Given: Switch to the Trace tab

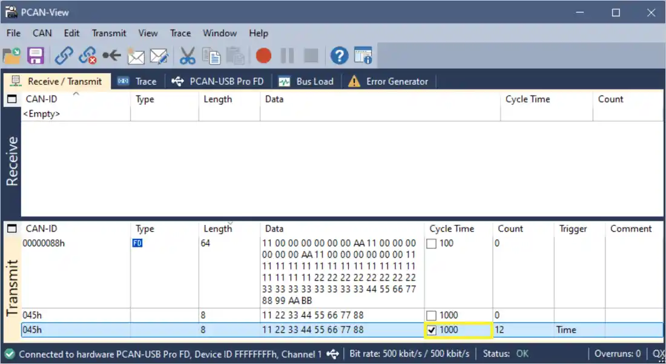Looking at the screenshot, I should [x=137, y=81].
